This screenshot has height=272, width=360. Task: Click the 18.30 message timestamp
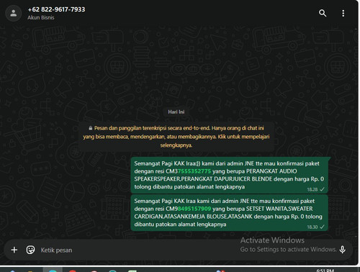coord(312,227)
